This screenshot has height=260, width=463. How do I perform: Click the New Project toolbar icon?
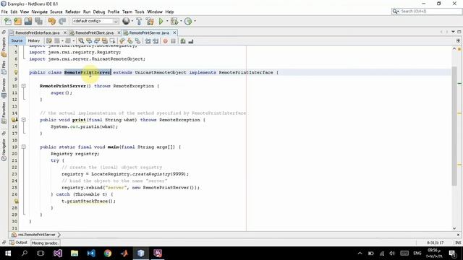18,21
